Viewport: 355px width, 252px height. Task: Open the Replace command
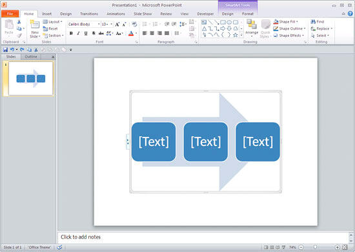pos(321,28)
